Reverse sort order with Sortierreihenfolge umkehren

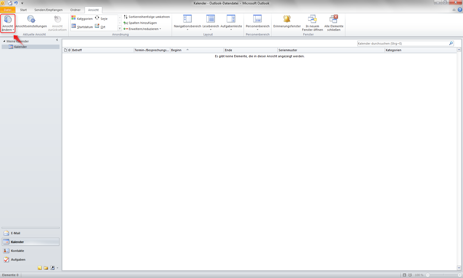pyautogui.click(x=147, y=17)
